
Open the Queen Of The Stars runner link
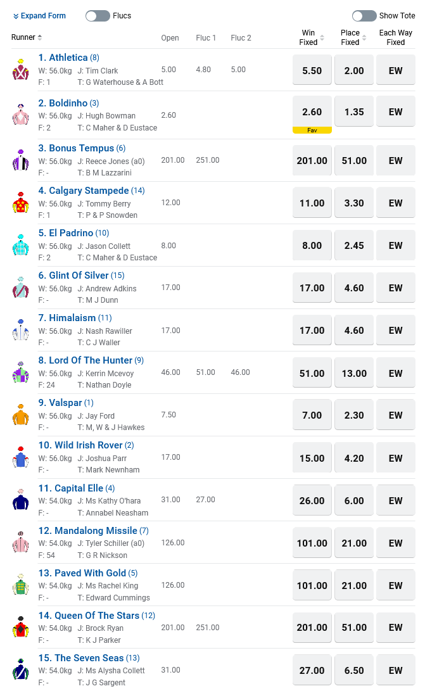click(89, 616)
